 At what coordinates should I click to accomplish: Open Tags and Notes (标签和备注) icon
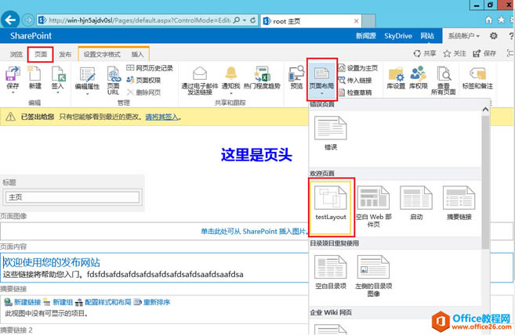[477, 74]
